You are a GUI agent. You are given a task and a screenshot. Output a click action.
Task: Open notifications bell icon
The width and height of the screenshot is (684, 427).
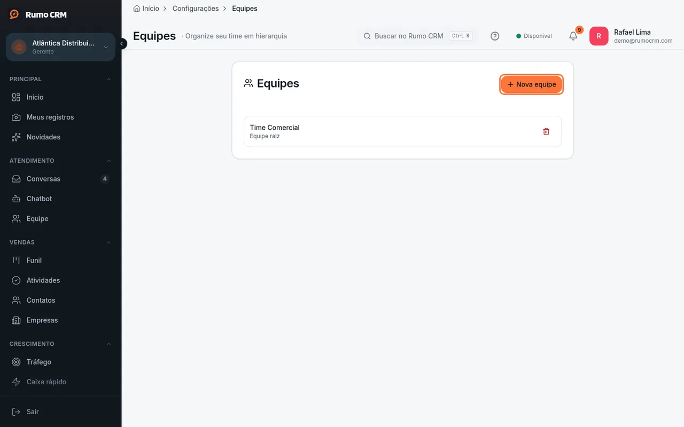click(x=573, y=36)
